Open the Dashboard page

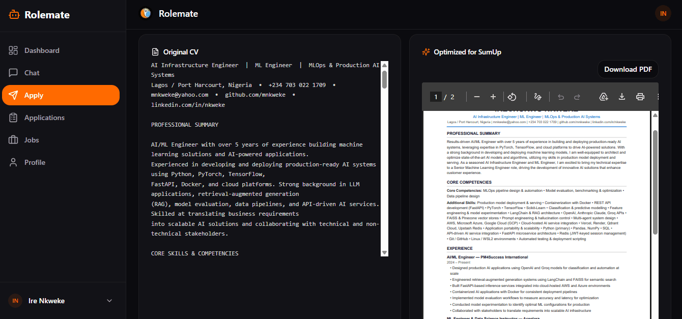tap(61, 50)
